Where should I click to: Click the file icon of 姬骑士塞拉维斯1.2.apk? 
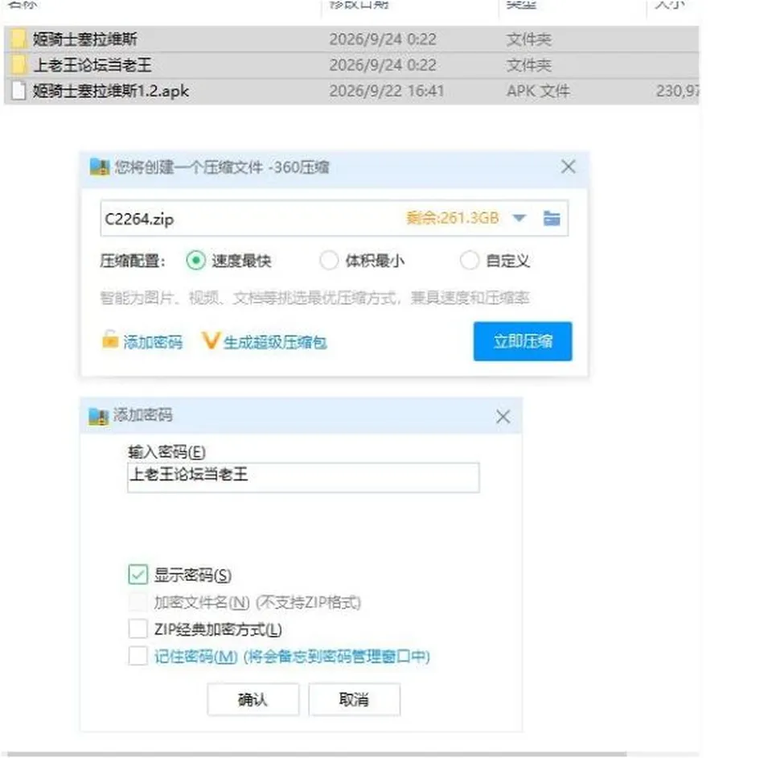18,91
